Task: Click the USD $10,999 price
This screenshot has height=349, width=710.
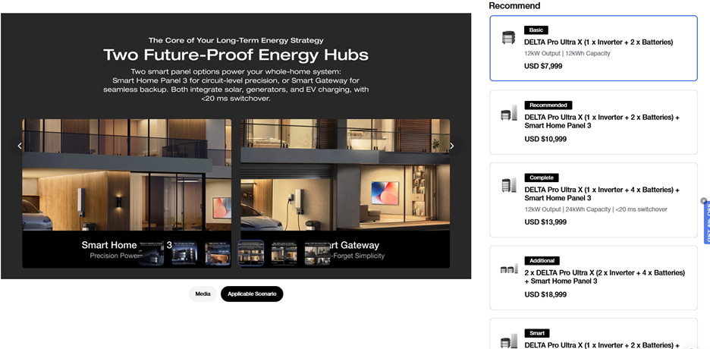Action: click(x=545, y=139)
